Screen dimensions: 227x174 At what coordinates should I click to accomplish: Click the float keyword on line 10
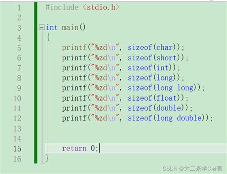[167, 98]
